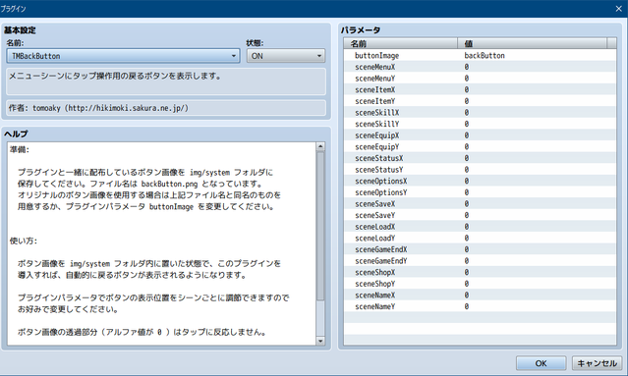628x376 pixels.
Task: Select the sceneMenuX parameter
Action: tap(374, 67)
